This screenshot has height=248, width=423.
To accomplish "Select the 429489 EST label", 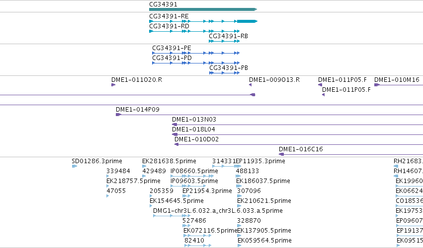I will click(x=154, y=171).
